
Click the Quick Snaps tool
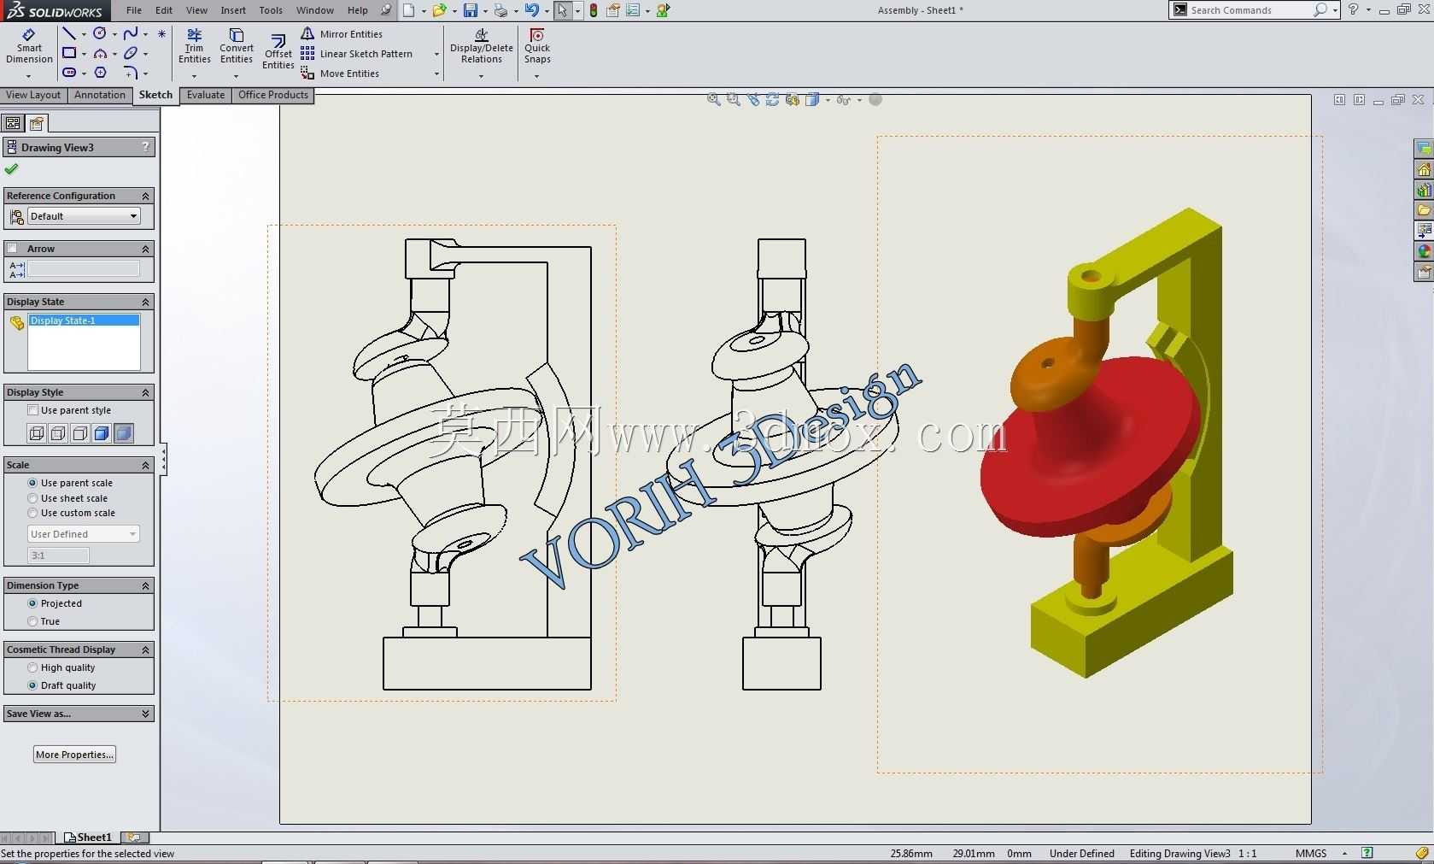pyautogui.click(x=537, y=46)
